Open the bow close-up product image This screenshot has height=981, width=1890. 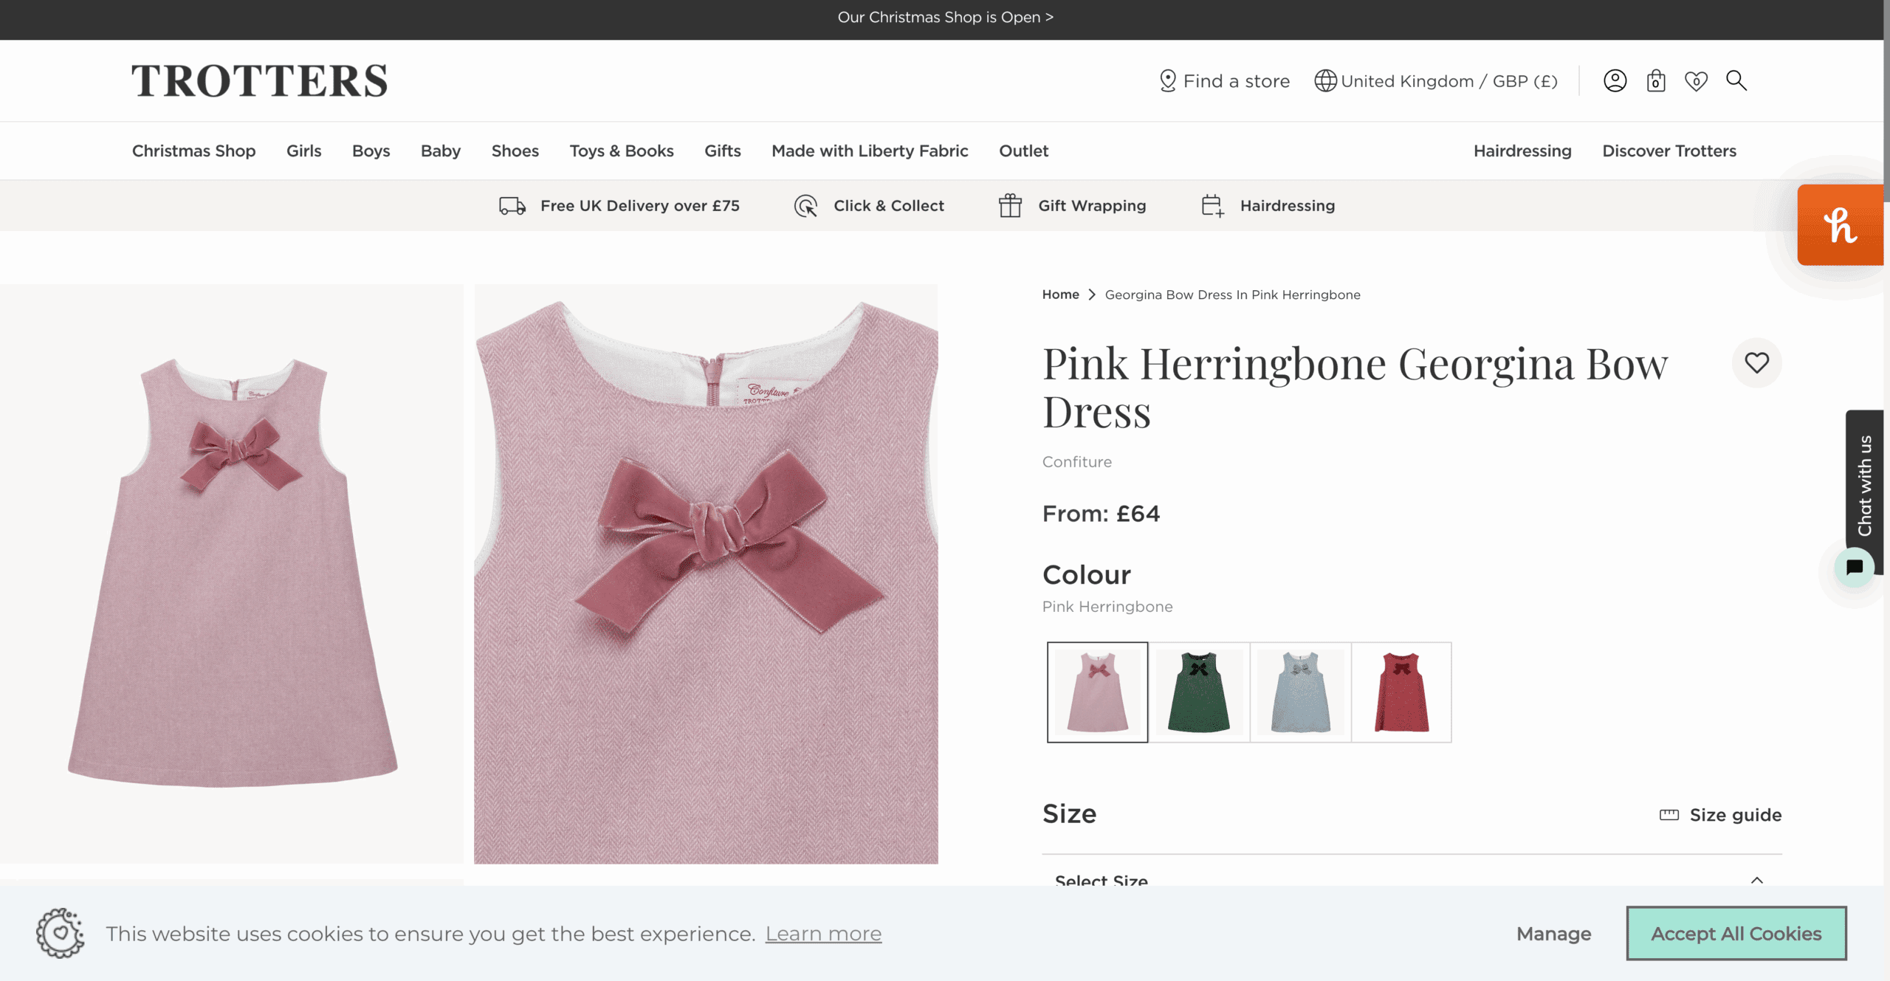point(706,574)
